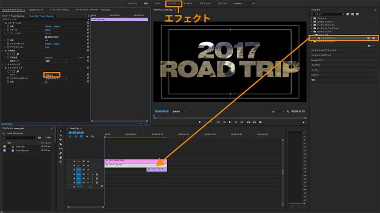This screenshot has height=213, width=380.
Task: Select the Slip tool
Action: 60,149
